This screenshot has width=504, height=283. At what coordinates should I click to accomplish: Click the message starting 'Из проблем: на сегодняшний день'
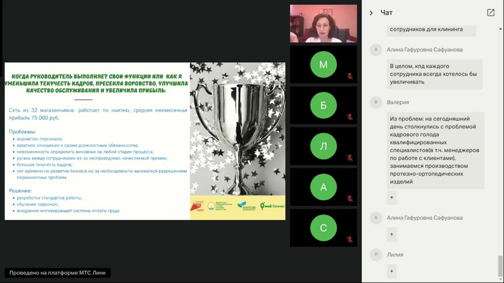pos(436,150)
